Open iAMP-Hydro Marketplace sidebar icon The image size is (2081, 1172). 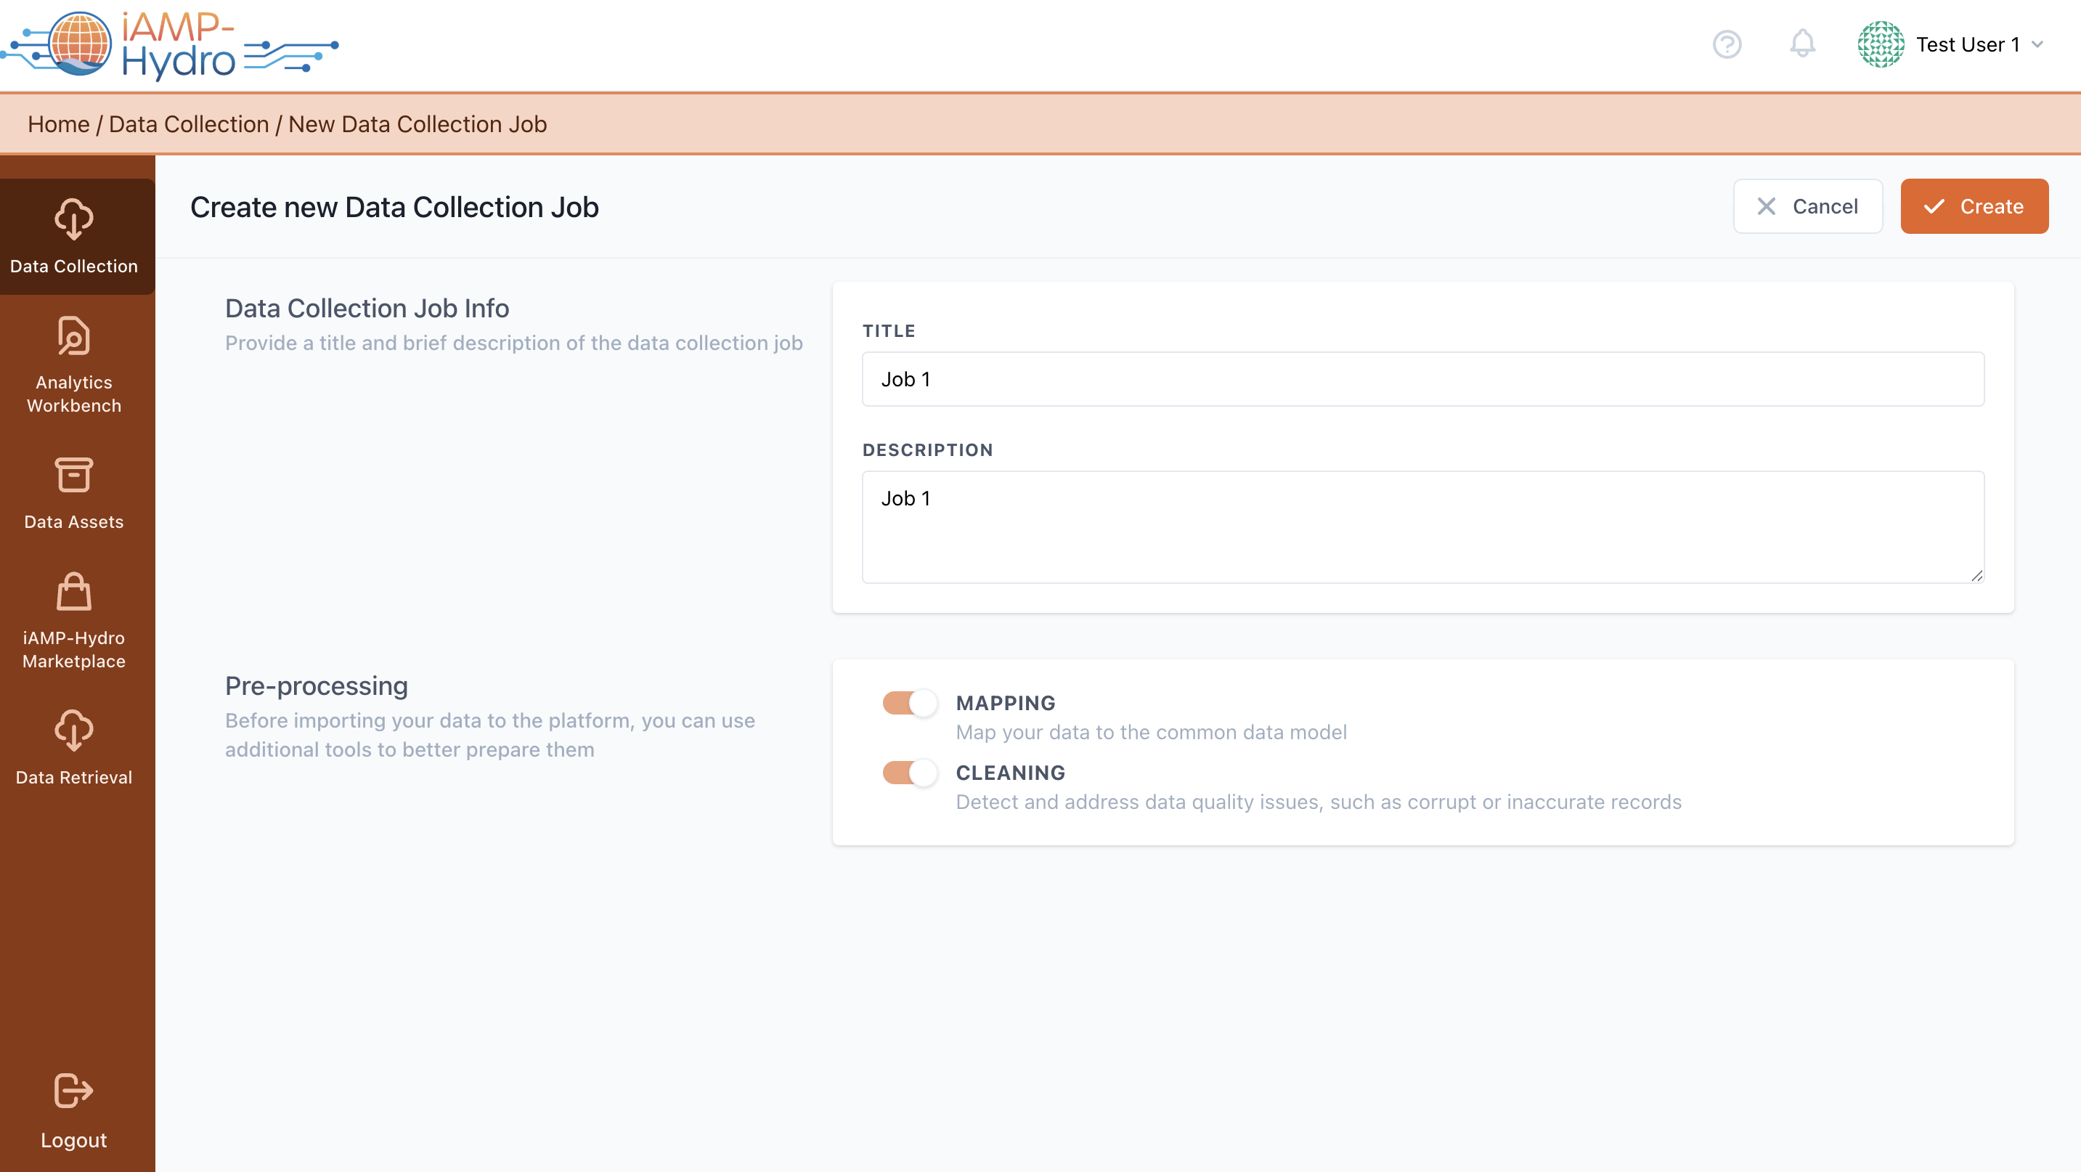point(73,591)
